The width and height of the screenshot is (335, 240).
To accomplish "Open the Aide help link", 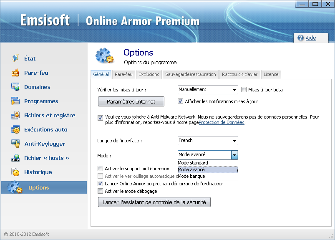I will coord(311,38).
